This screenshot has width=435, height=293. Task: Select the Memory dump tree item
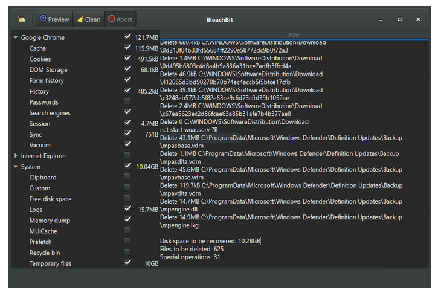tap(50, 221)
